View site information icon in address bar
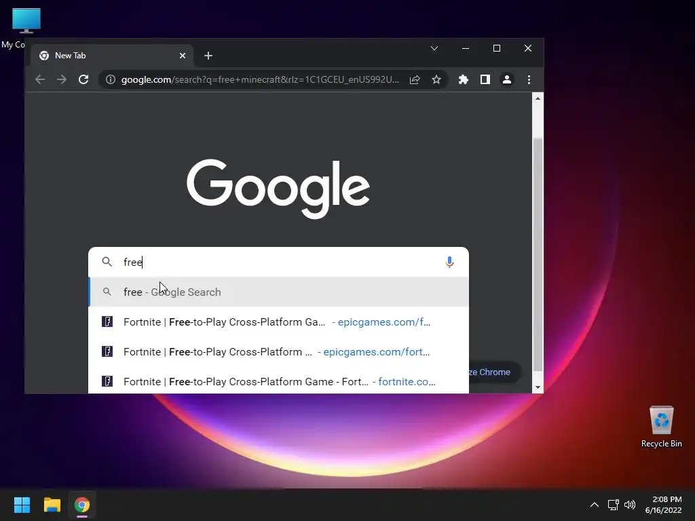The height and width of the screenshot is (521, 695). pos(111,80)
